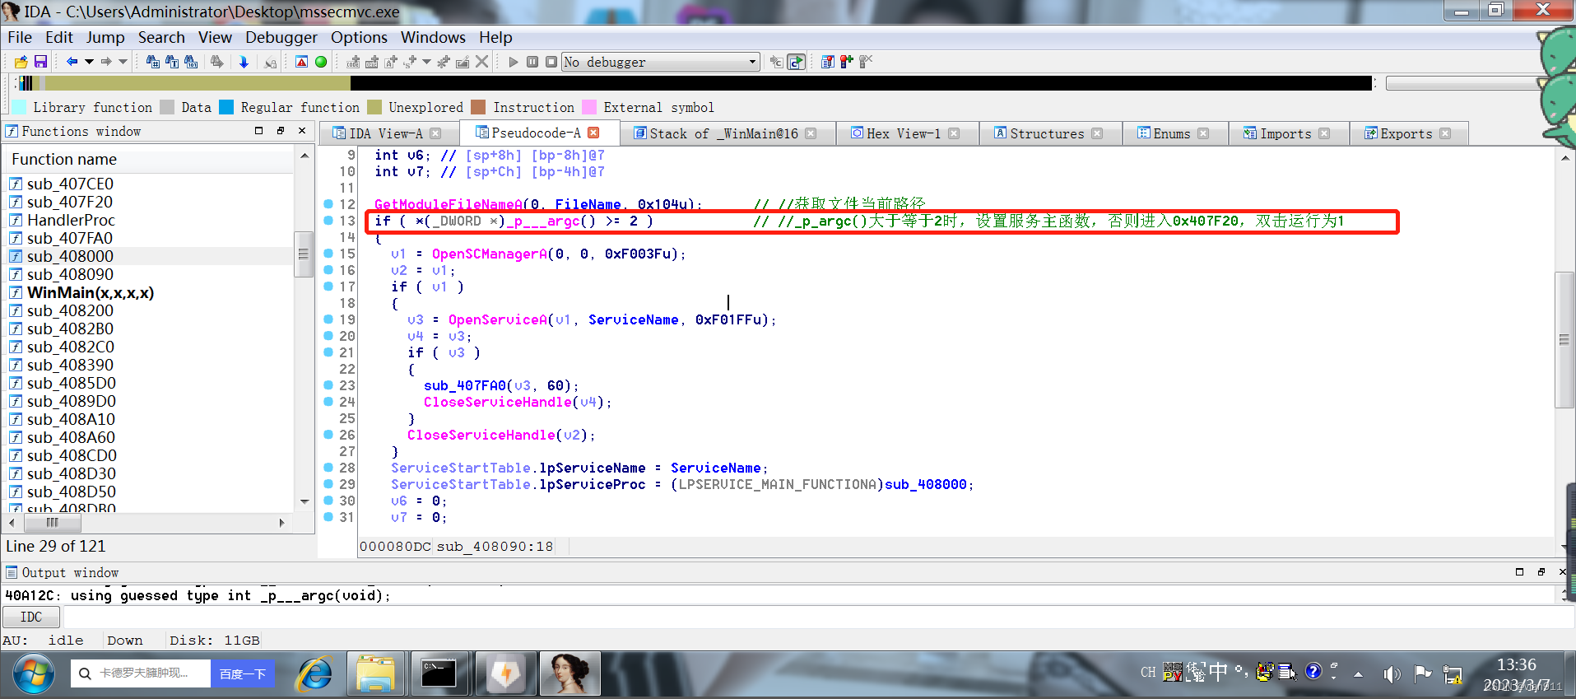1576x699 pixels.
Task: Click the red triangle warning toolbar icon
Action: tap(301, 62)
